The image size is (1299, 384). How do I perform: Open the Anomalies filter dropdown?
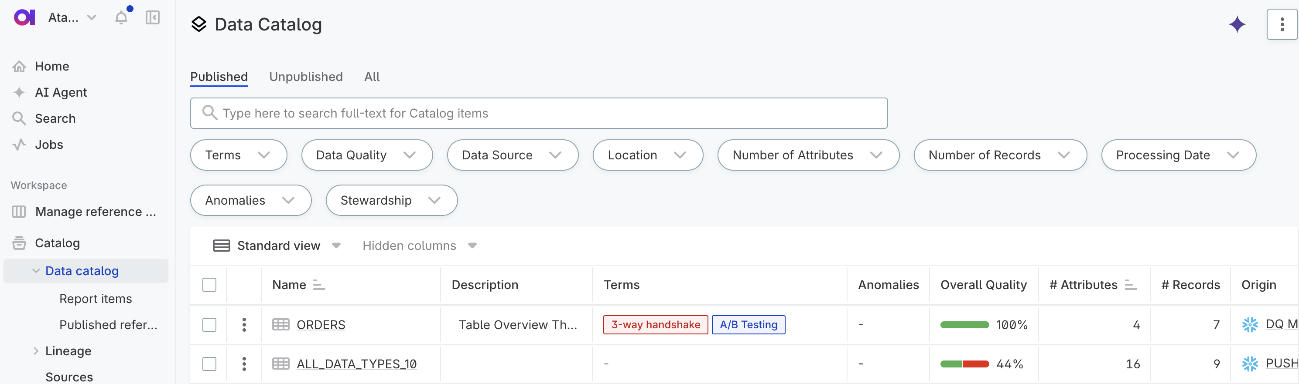tap(251, 200)
